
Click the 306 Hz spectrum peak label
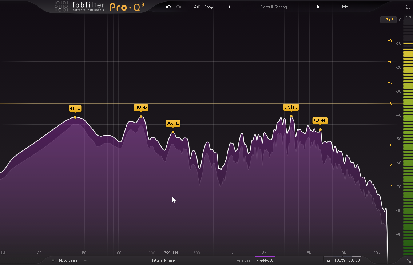pyautogui.click(x=173, y=123)
